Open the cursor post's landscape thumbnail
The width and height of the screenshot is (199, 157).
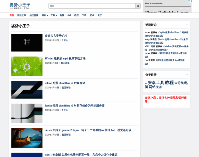click(x=27, y=138)
